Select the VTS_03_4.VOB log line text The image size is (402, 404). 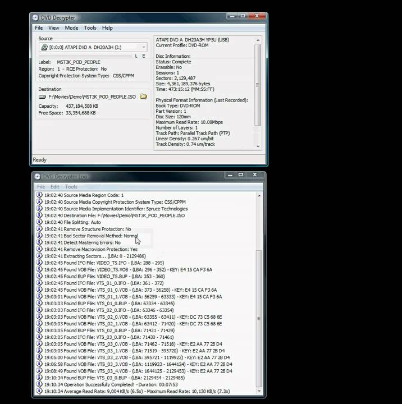click(x=138, y=371)
